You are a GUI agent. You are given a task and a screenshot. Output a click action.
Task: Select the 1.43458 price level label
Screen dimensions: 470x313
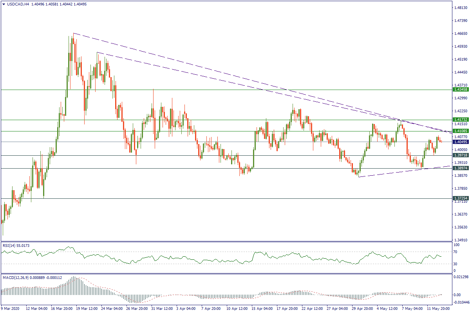tap(461, 90)
